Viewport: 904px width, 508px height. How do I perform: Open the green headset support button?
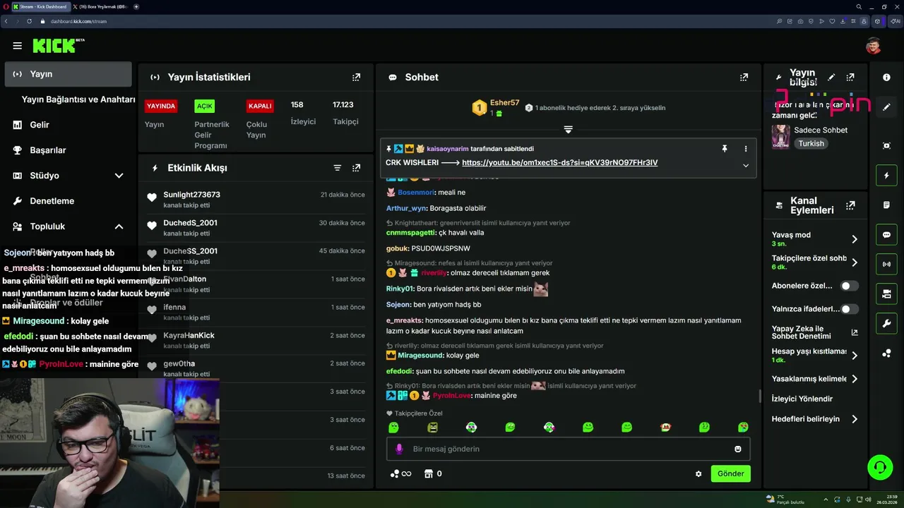pos(880,467)
